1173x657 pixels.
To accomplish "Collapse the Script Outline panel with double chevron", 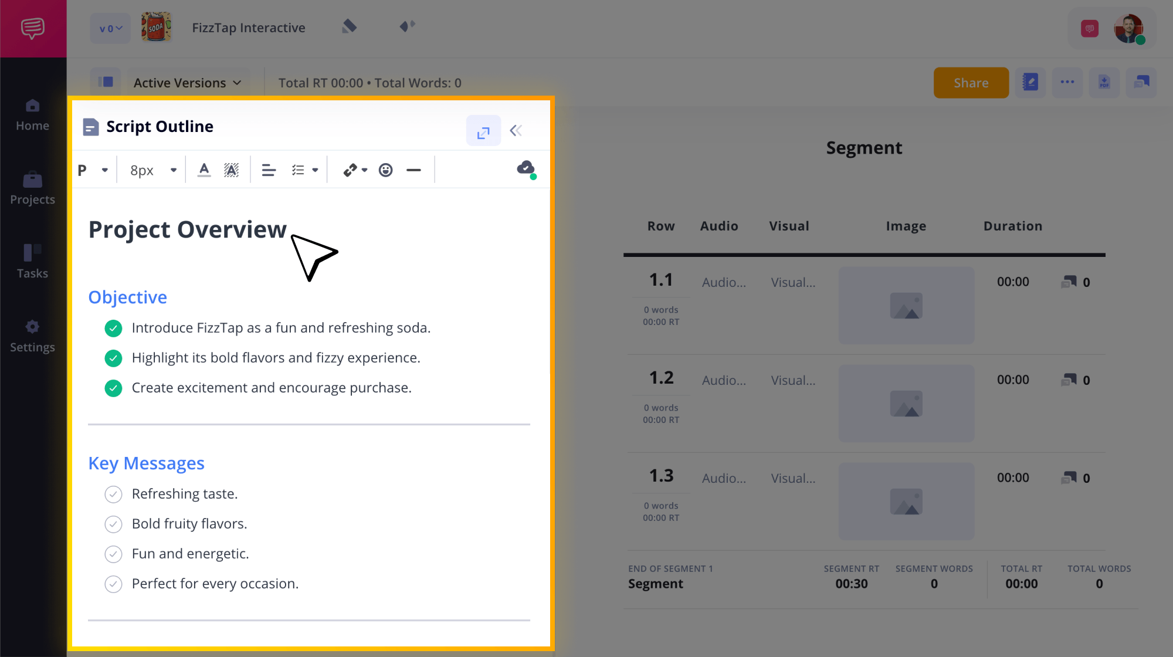I will [x=516, y=130].
